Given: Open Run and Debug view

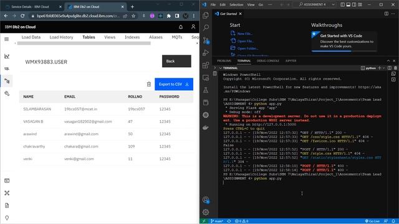Looking at the screenshot, I should point(206,52).
